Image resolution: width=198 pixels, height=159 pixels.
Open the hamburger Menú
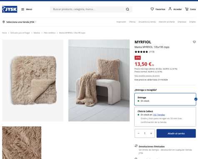(x=27, y=9)
